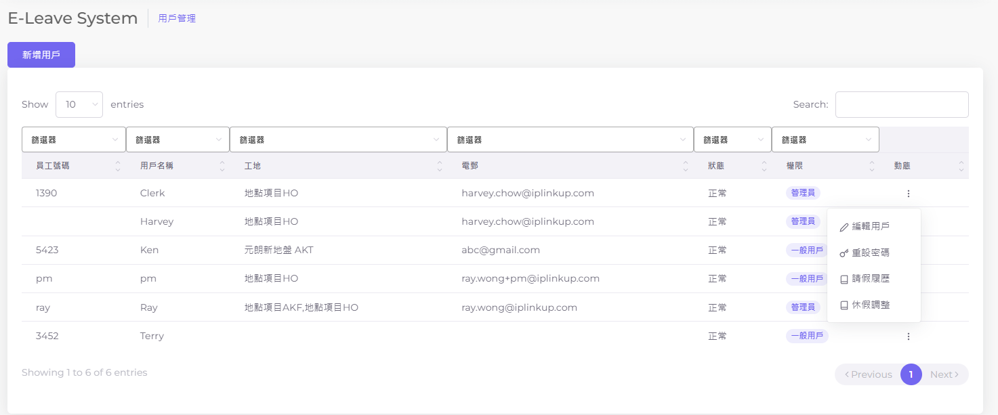
Task: Open the 員工號碼 filter dropdown
Action: (x=74, y=139)
